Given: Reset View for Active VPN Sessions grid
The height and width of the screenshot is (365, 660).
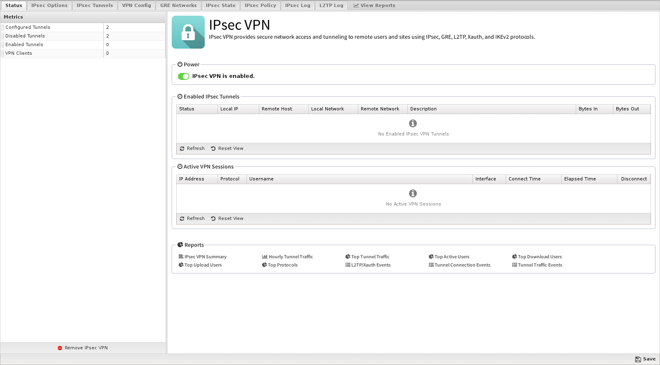Looking at the screenshot, I should (227, 219).
